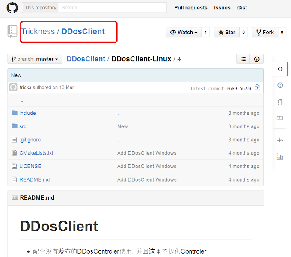Click the LICENSE file icon

(x=14, y=166)
